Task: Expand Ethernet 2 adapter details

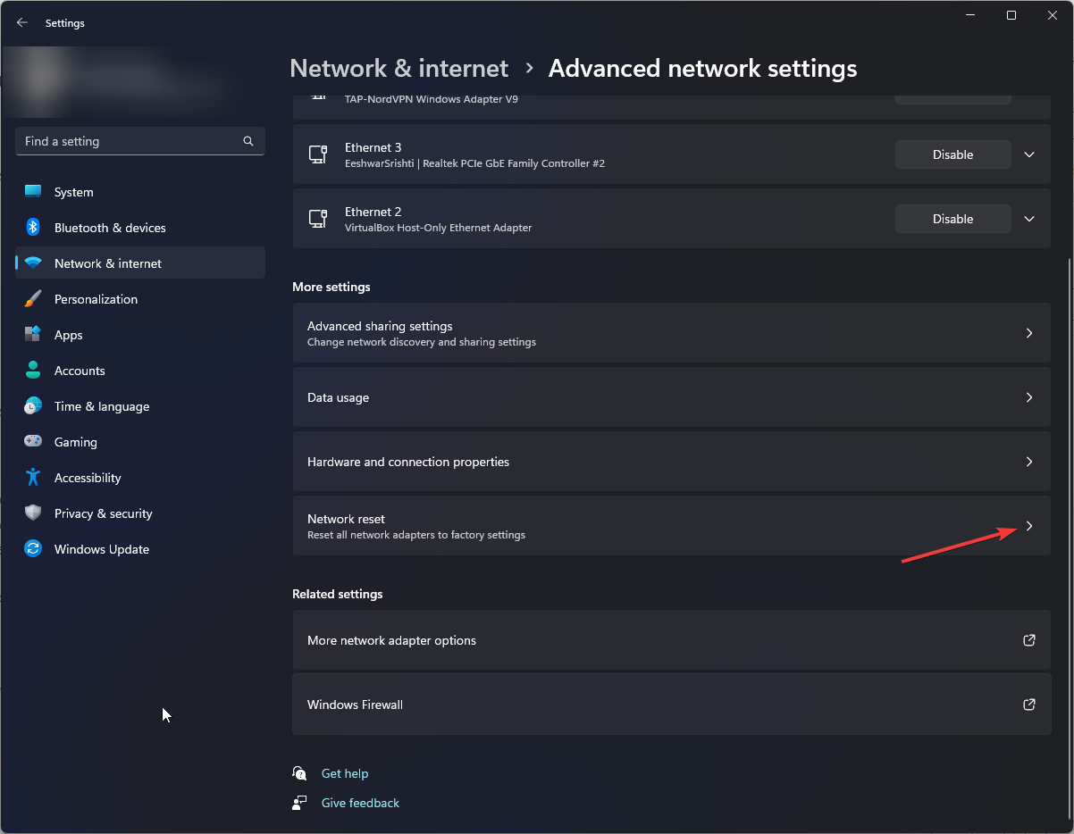Action: pos(1028,218)
